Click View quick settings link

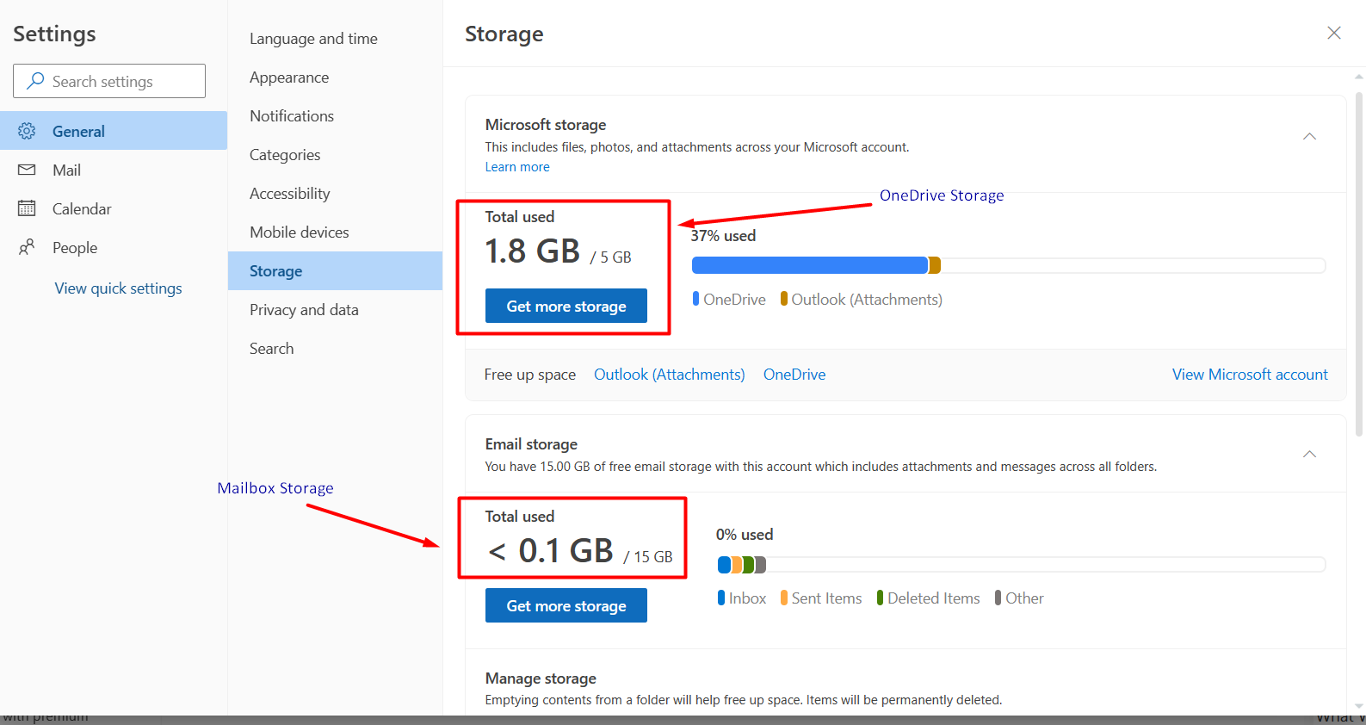[118, 288]
